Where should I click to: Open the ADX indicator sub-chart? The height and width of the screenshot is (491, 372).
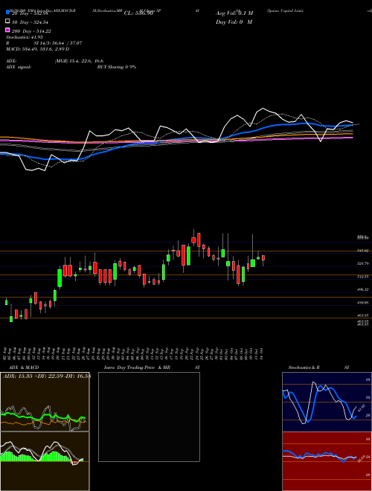(45, 402)
